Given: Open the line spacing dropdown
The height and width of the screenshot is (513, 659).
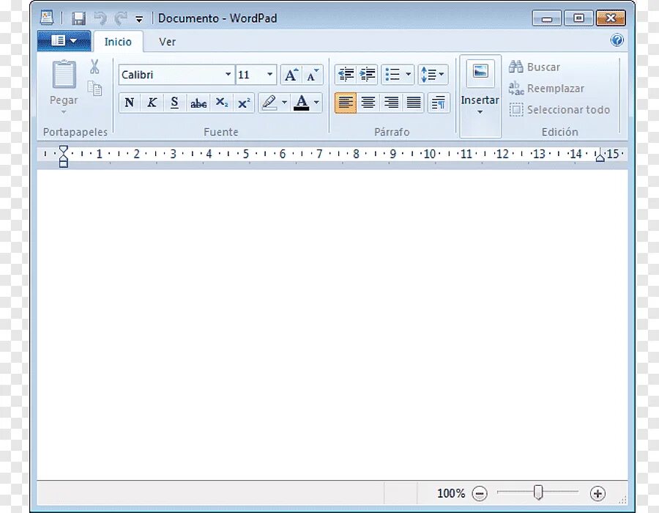Looking at the screenshot, I should click(x=433, y=75).
